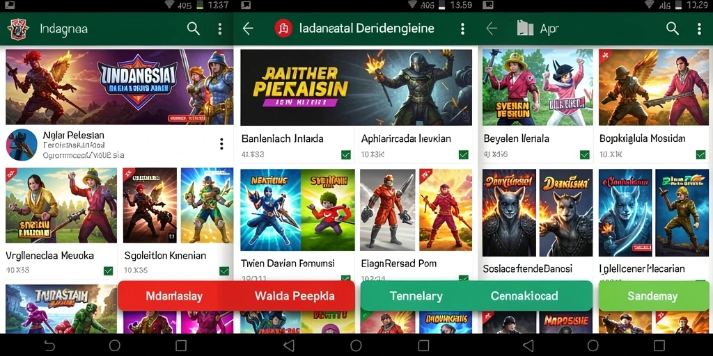Tap recent apps button on left phone
Viewport: 713px width, 356px height.
coord(181,346)
